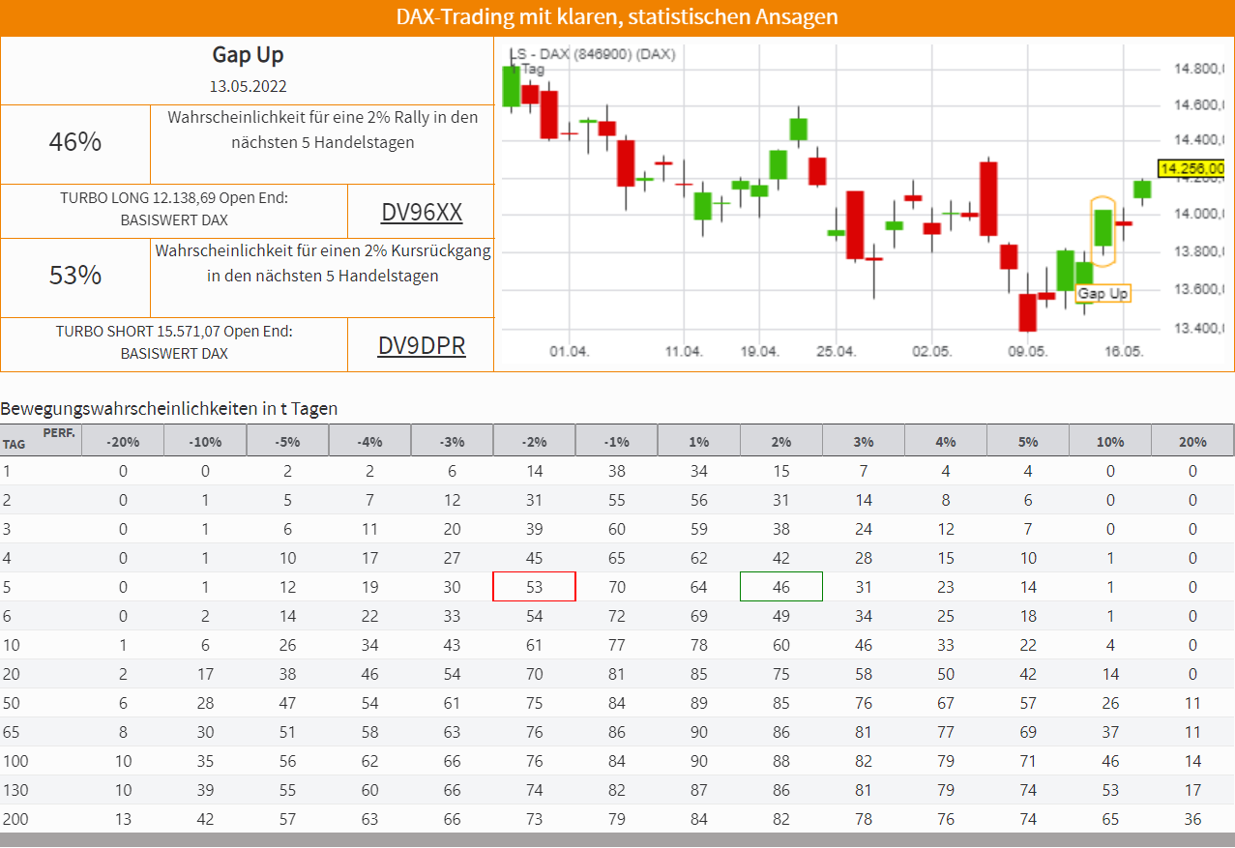The width and height of the screenshot is (1235, 848).
Task: Click the green-outlined 46 cell in row 5
Action: click(x=781, y=587)
